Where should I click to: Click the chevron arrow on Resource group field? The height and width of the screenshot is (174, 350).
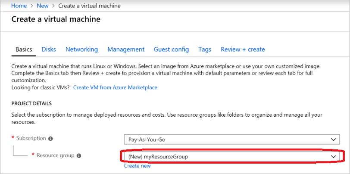pos(333,156)
